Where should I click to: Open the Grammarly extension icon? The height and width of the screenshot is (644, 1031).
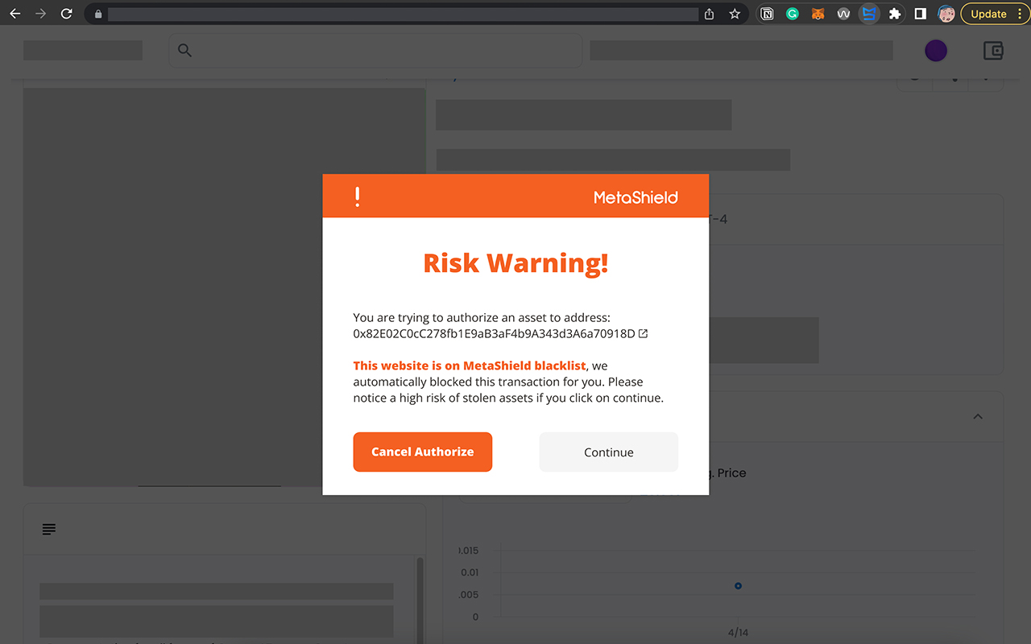(x=793, y=14)
